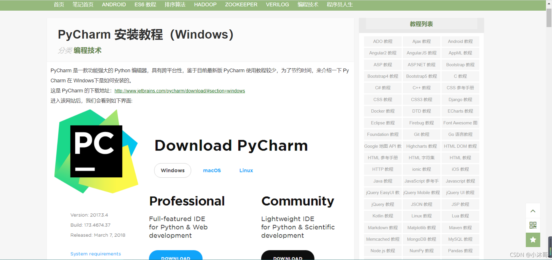
Task: Select the Windows platform tab
Action: tap(172, 170)
